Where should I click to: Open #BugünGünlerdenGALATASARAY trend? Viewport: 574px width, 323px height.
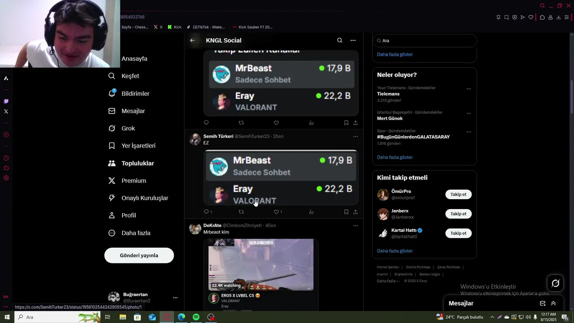413,137
